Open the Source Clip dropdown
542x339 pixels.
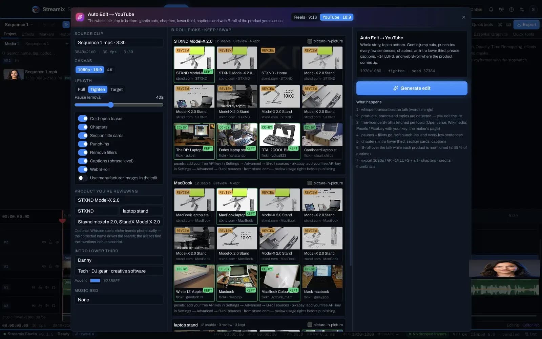tap(119, 42)
